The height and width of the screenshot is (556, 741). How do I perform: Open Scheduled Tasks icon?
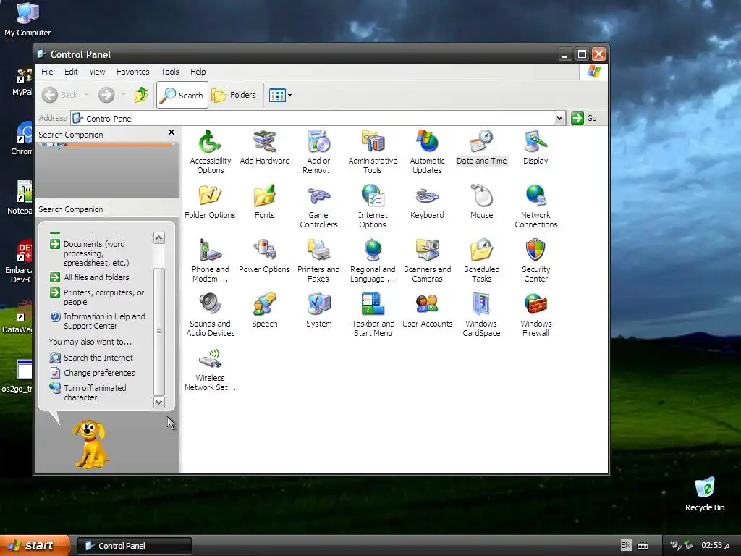coord(481,261)
